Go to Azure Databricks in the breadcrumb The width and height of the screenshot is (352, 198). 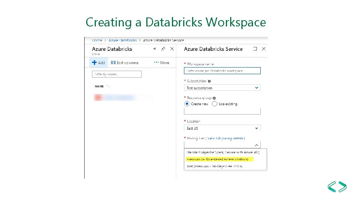click(123, 40)
